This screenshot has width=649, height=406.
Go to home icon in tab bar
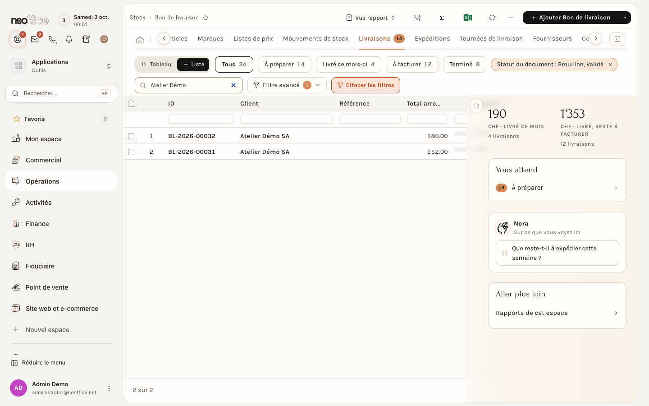140,40
